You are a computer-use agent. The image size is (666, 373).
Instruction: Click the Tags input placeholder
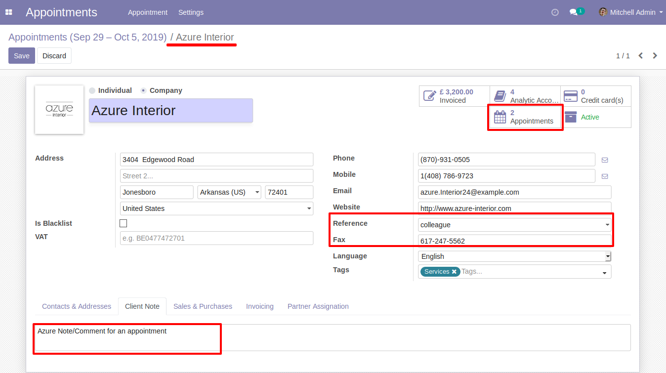click(472, 272)
